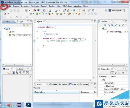130x108 pixels.
Task: Switch to the Image Preview tab
Action: click(x=7, y=69)
